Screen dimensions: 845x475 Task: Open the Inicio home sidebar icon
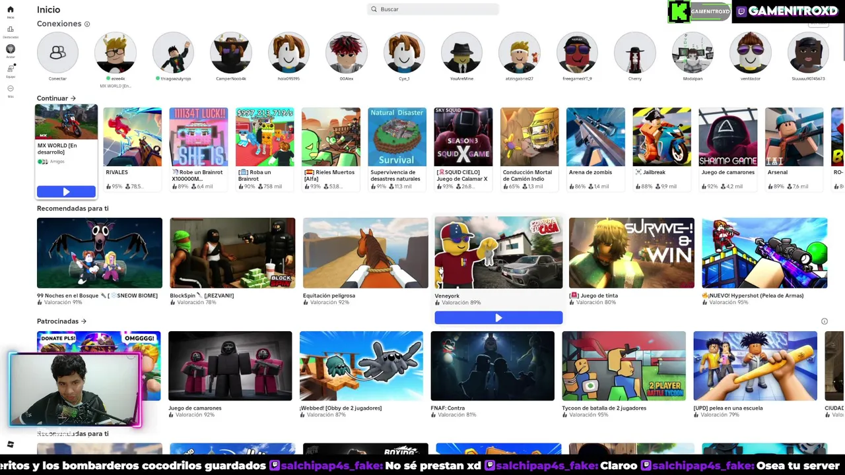pyautogui.click(x=10, y=10)
